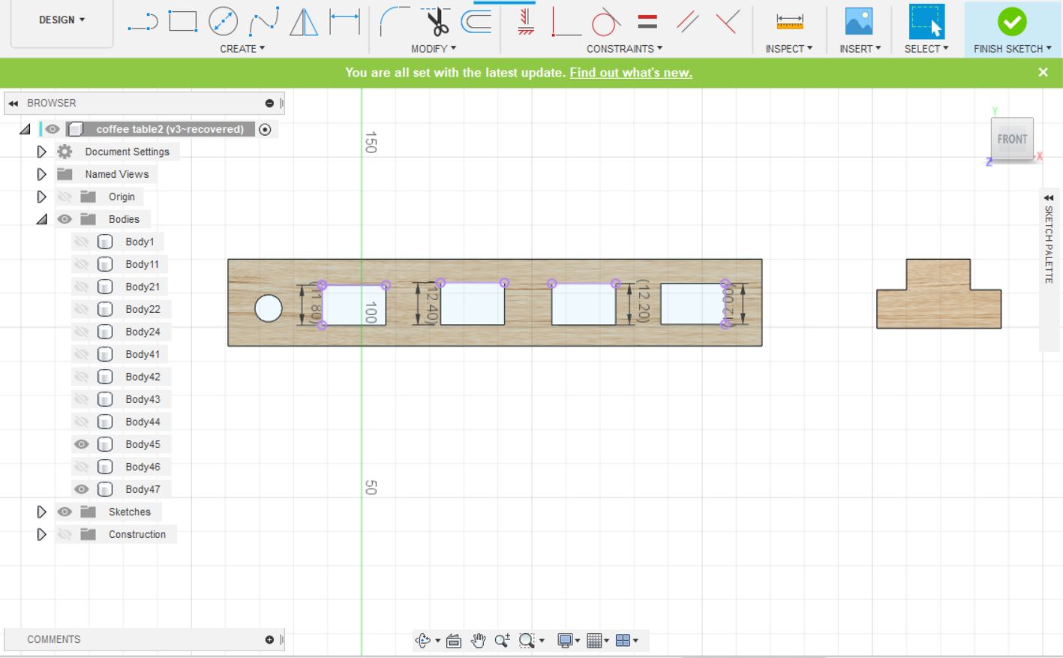
Task: Select the Tangent constraint icon
Action: point(605,22)
